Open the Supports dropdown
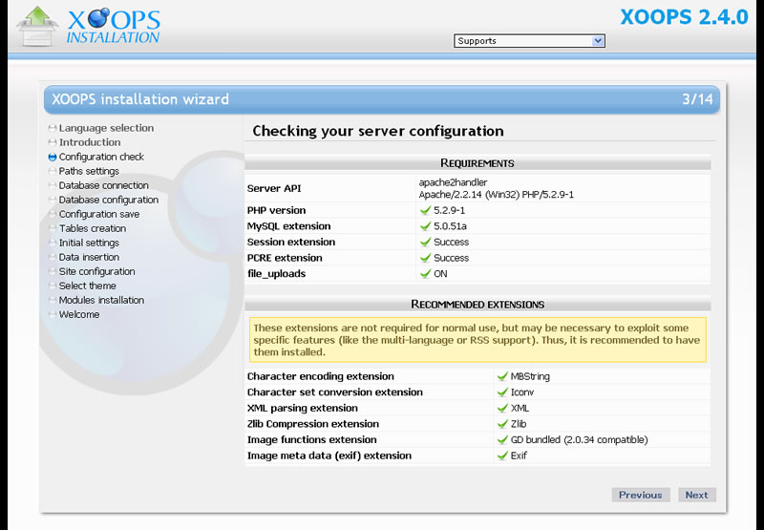The width and height of the screenshot is (764, 530). pos(529,41)
